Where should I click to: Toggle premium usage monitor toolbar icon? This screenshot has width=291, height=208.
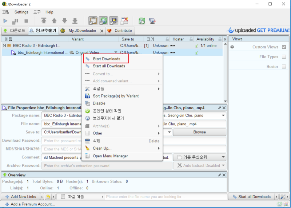[x=114, y=21]
